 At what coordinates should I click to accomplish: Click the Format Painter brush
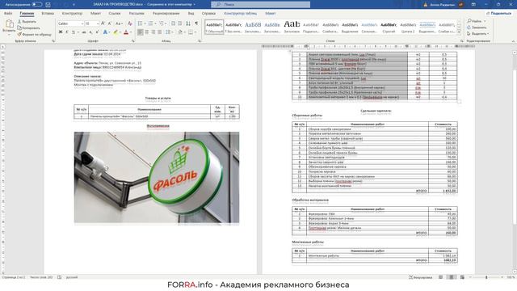coord(34,34)
